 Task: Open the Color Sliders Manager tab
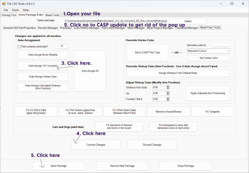pos(86,28)
